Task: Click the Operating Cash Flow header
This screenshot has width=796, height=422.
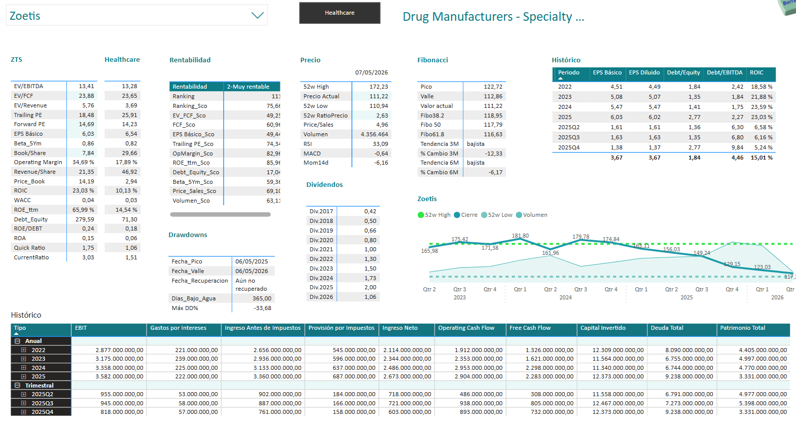Action: (x=470, y=330)
